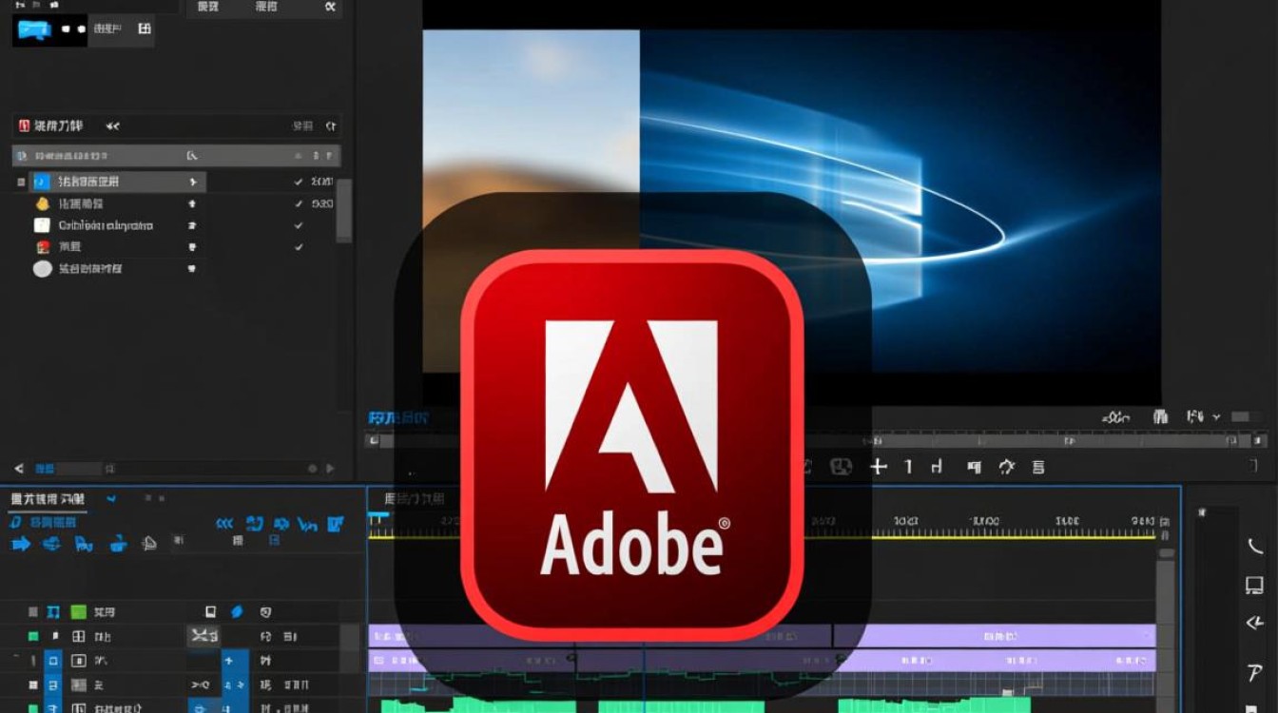Open the dropdown chevron at monitor's lower right
Viewport: 1278px width, 713px height.
1216,417
